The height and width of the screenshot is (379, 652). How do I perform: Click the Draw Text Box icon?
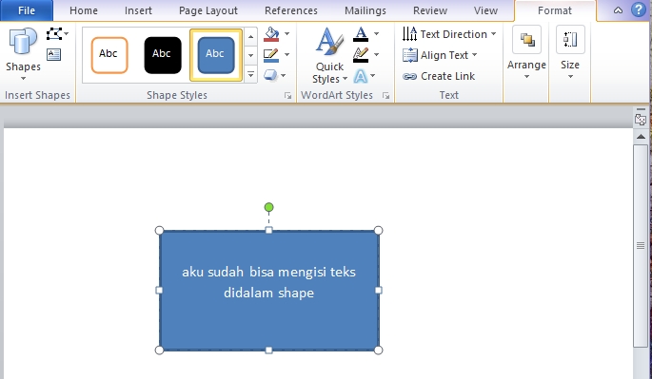(53, 55)
